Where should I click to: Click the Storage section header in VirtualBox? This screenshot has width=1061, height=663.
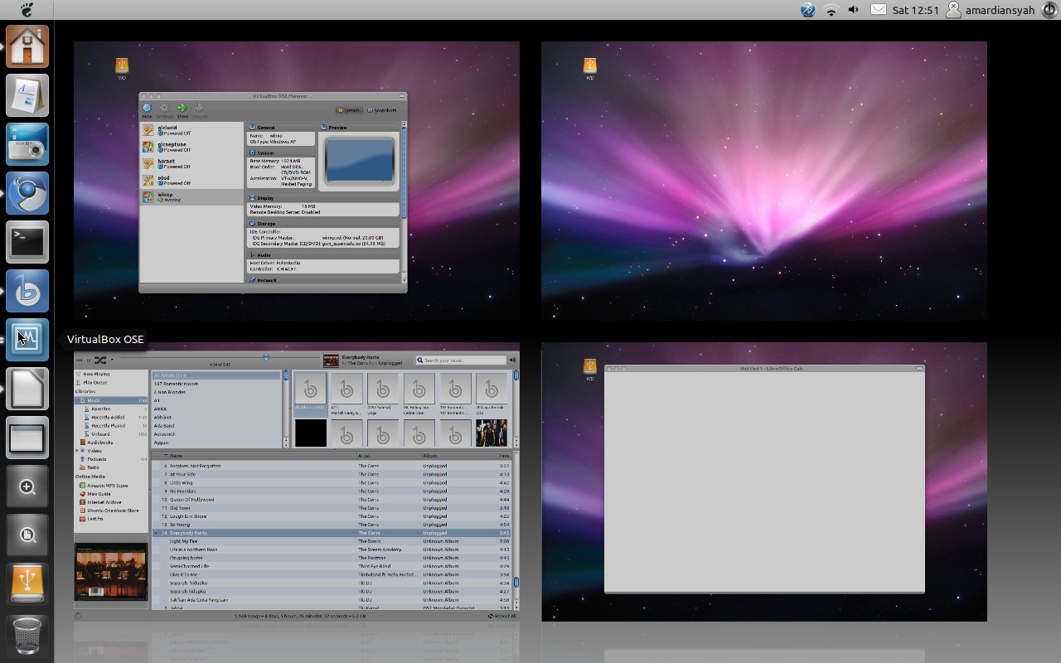(x=322, y=224)
